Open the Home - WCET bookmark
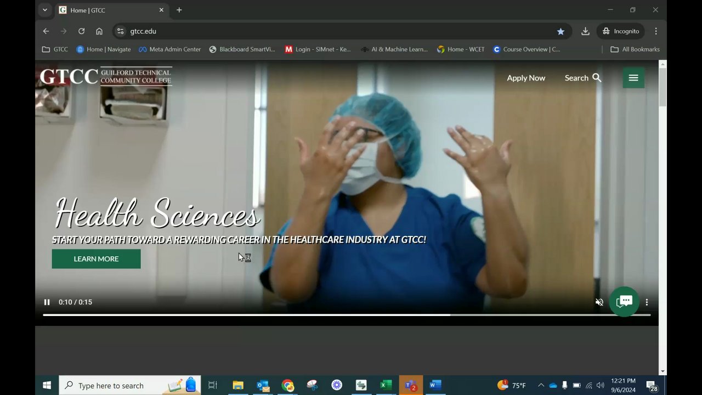The height and width of the screenshot is (395, 702). pos(461,49)
